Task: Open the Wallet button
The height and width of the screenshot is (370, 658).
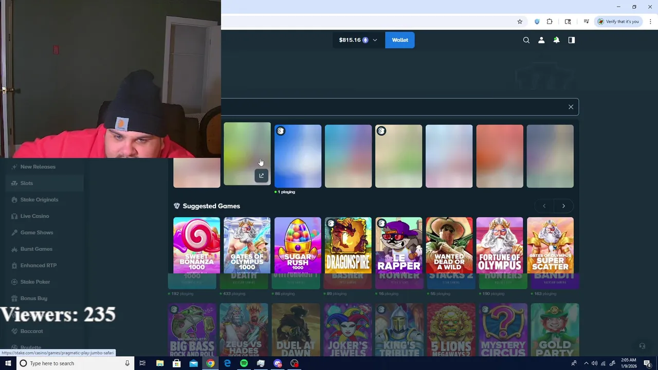Action: pyautogui.click(x=400, y=40)
